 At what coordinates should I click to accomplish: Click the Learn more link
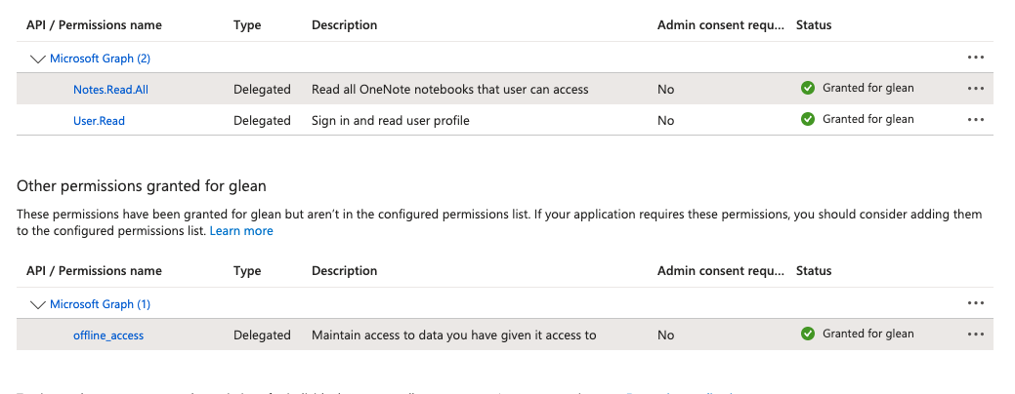pos(241,231)
